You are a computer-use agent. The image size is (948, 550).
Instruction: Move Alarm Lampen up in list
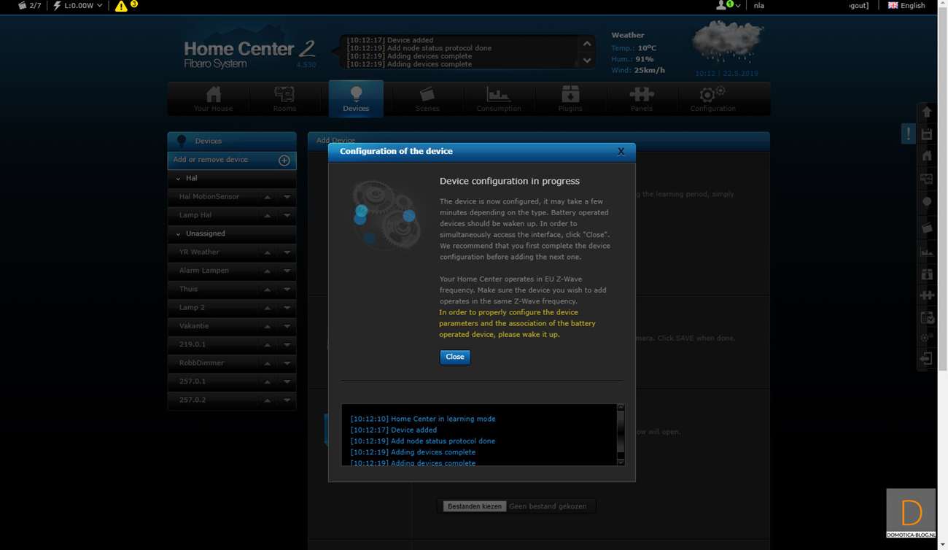point(268,271)
